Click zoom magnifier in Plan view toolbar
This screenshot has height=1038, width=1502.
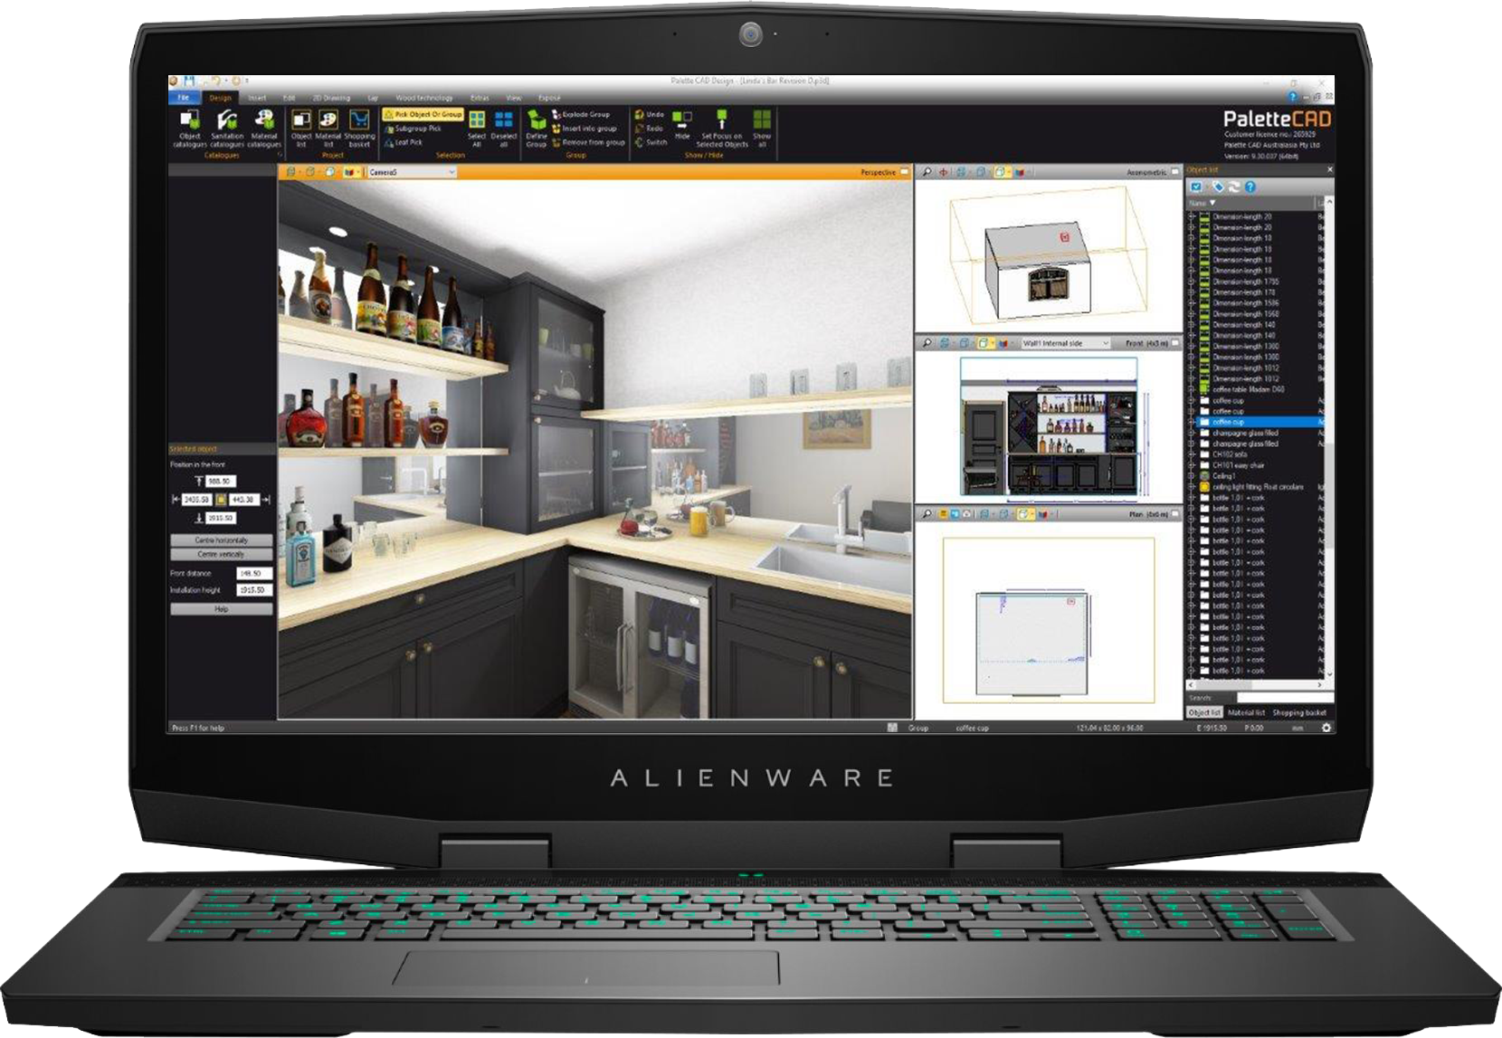(x=927, y=514)
